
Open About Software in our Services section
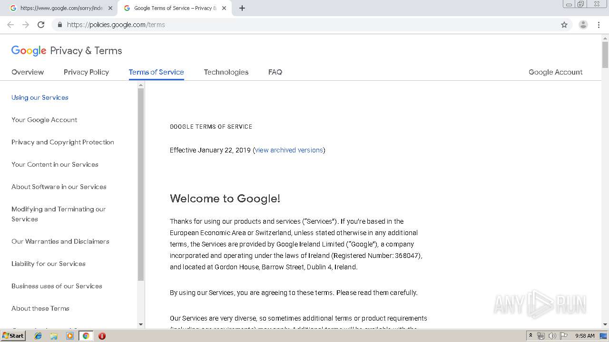tap(59, 187)
